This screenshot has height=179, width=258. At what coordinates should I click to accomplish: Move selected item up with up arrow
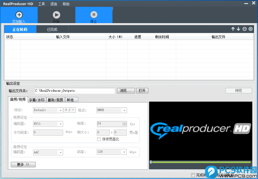pyautogui.click(x=233, y=29)
